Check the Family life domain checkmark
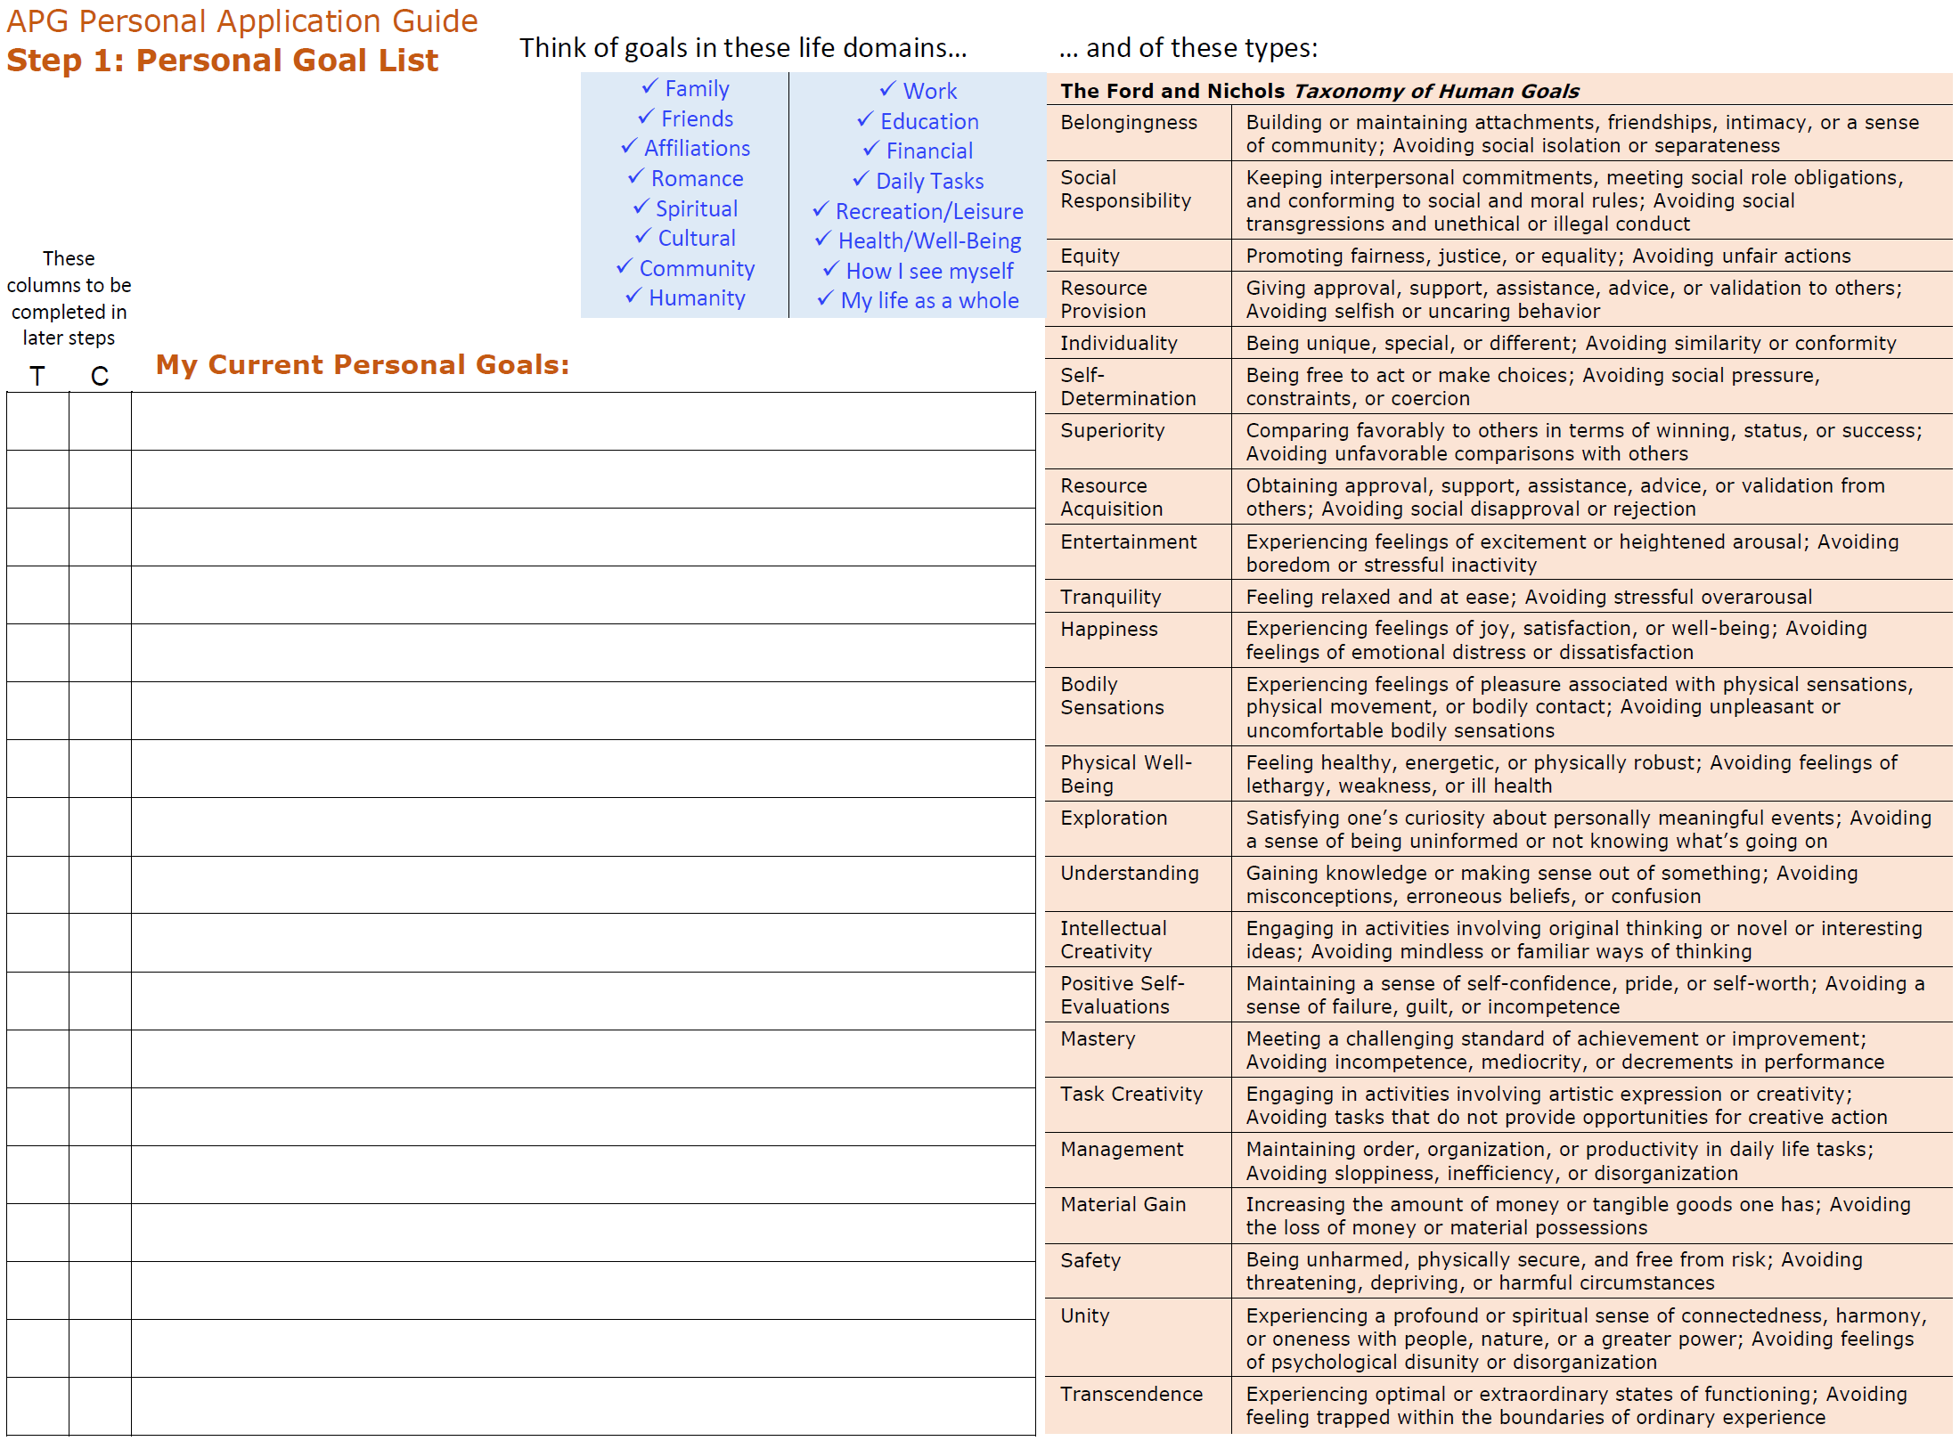Image resolution: width=1960 pixels, height=1441 pixels. pos(695,88)
